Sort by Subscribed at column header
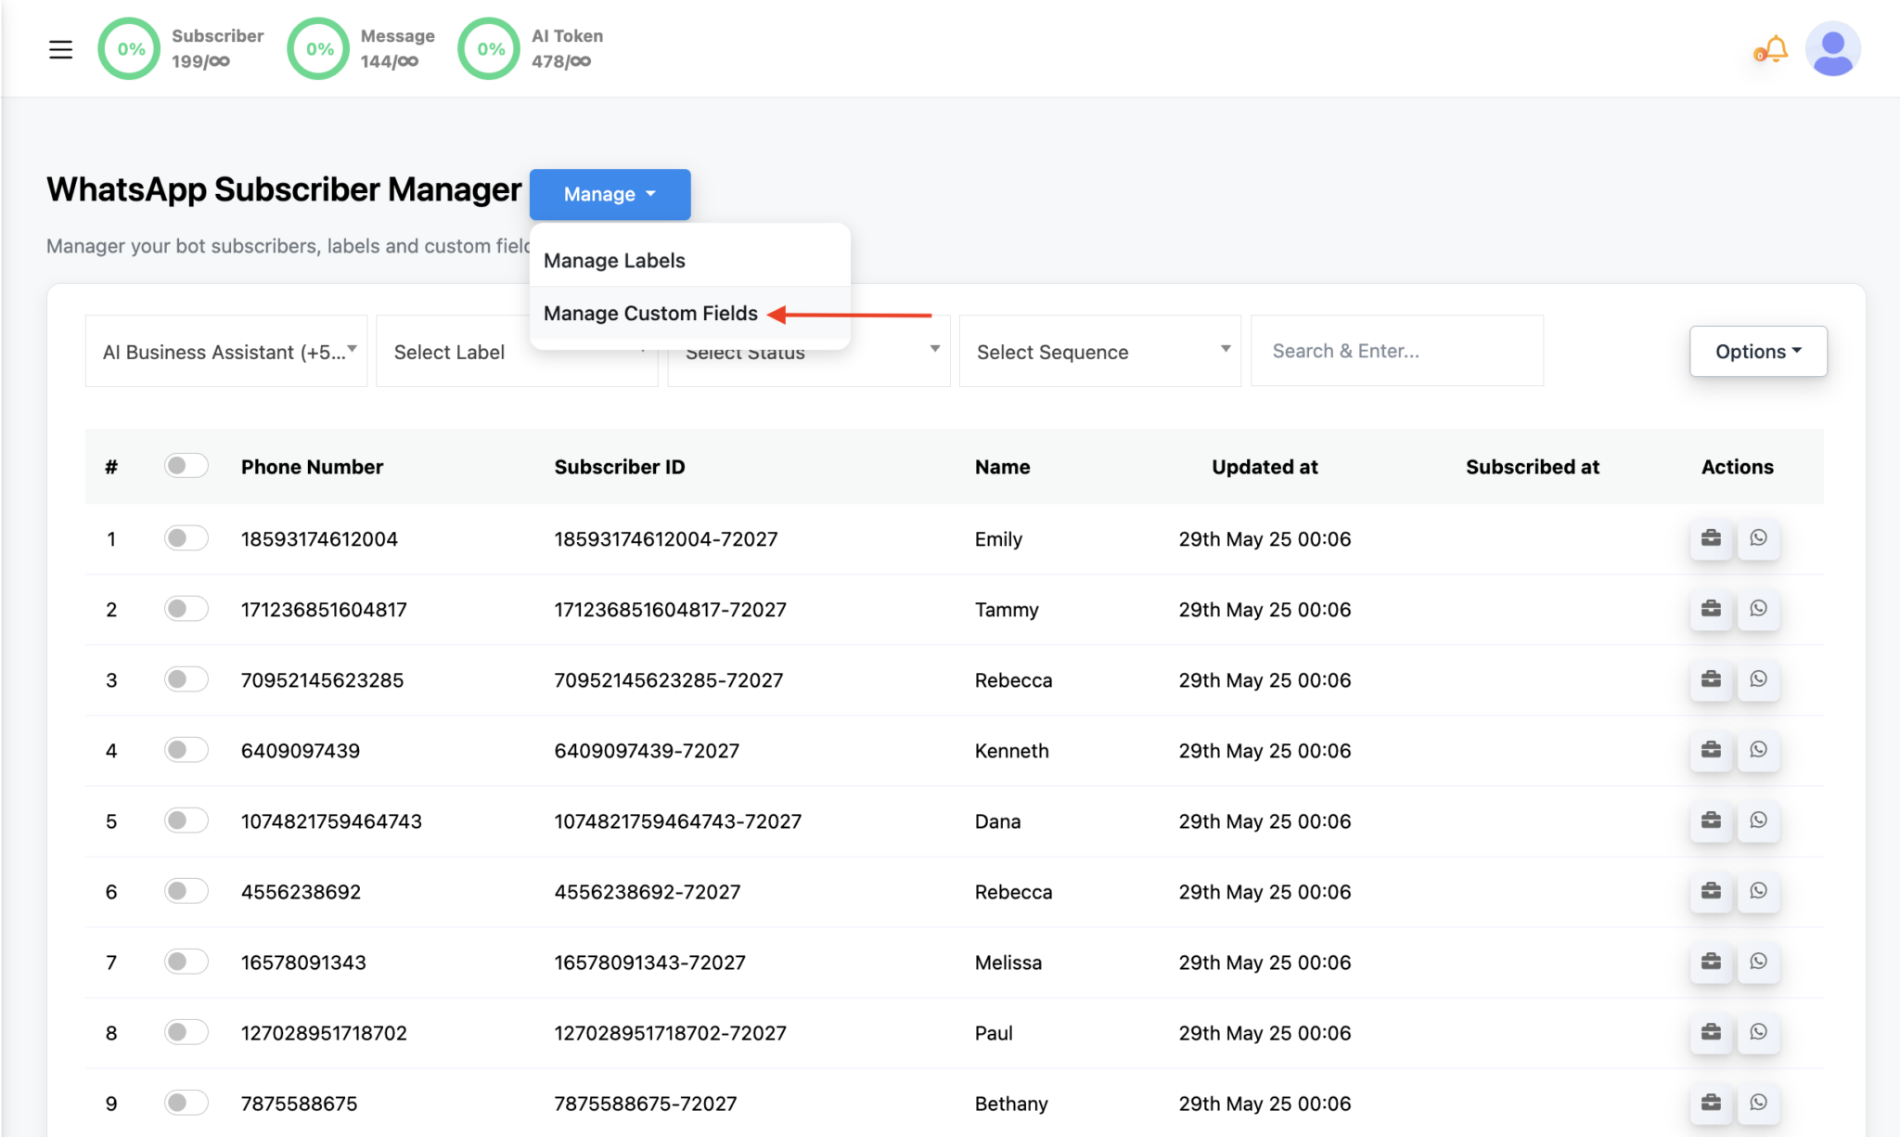This screenshot has height=1137, width=1900. [x=1533, y=467]
